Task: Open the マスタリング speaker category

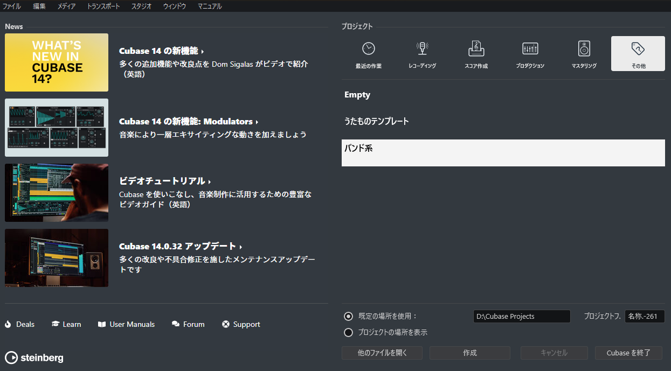Action: click(x=584, y=48)
